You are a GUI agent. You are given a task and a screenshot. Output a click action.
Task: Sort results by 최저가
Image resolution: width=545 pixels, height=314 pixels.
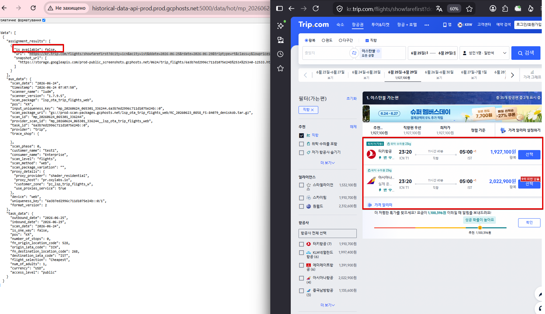point(445,130)
